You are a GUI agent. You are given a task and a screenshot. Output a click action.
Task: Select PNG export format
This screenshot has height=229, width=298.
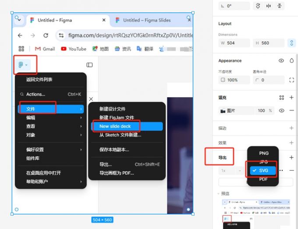pos(263,153)
